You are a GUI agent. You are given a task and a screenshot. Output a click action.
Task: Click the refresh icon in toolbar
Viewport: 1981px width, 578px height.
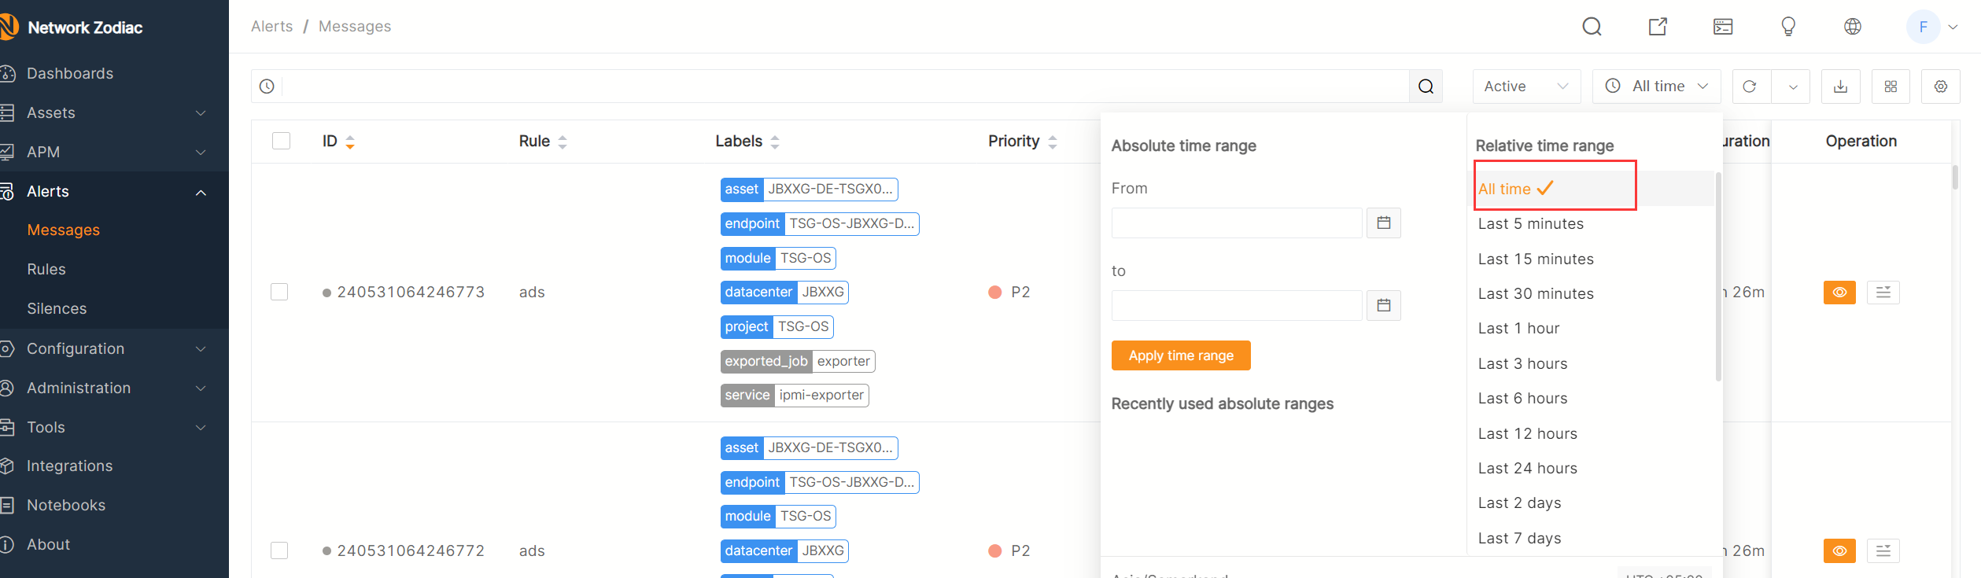[1750, 87]
